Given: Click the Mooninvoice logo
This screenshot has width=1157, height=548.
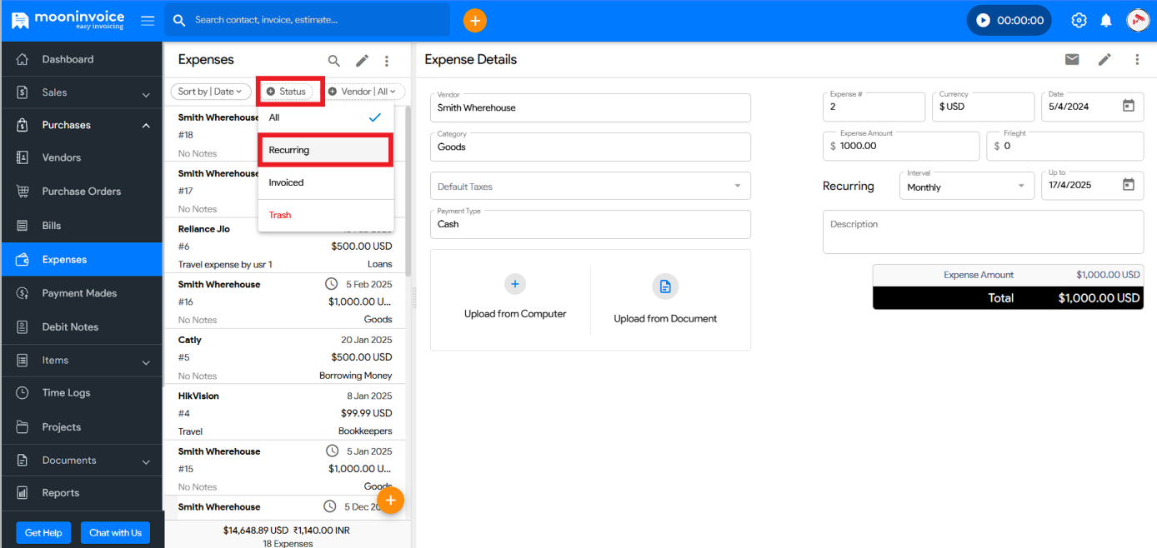Looking at the screenshot, I should (68, 20).
